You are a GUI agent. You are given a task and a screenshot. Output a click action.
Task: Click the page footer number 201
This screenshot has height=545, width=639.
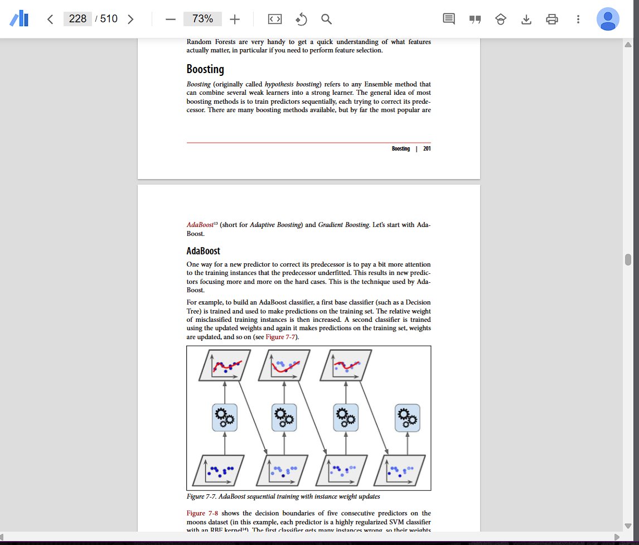[427, 149]
